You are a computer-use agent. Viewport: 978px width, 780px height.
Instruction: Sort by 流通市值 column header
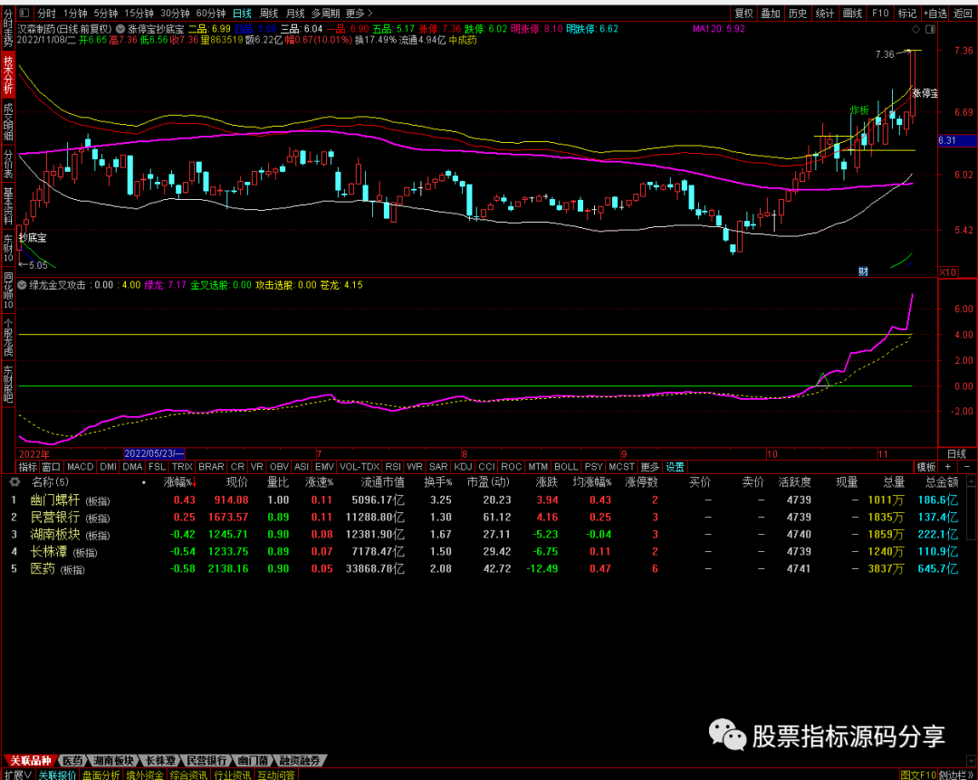(382, 482)
